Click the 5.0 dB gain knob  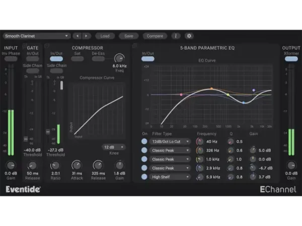[x=253, y=150]
